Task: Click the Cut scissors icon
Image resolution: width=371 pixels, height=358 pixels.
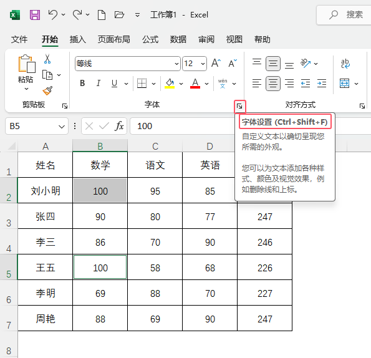Action: [47, 59]
